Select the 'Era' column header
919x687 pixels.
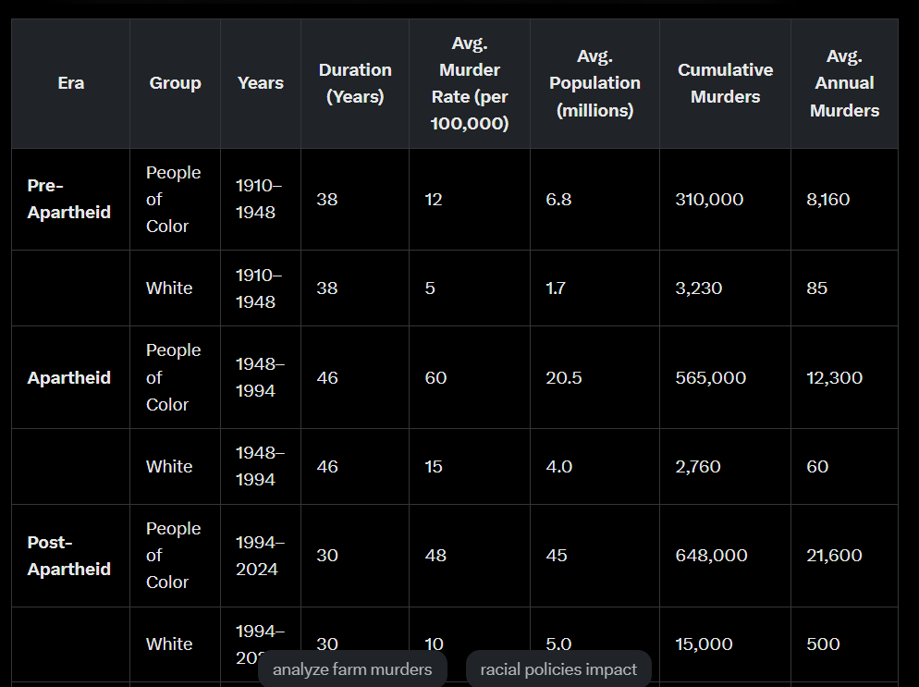tap(71, 83)
